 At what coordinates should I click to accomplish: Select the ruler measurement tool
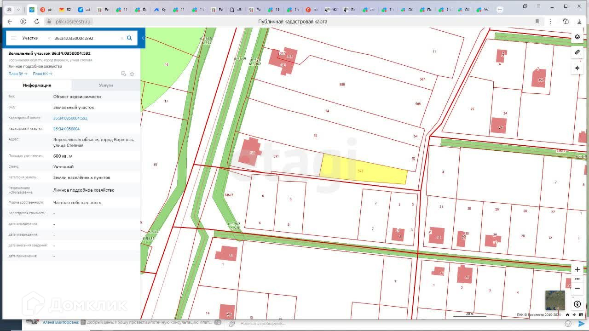[577, 52]
